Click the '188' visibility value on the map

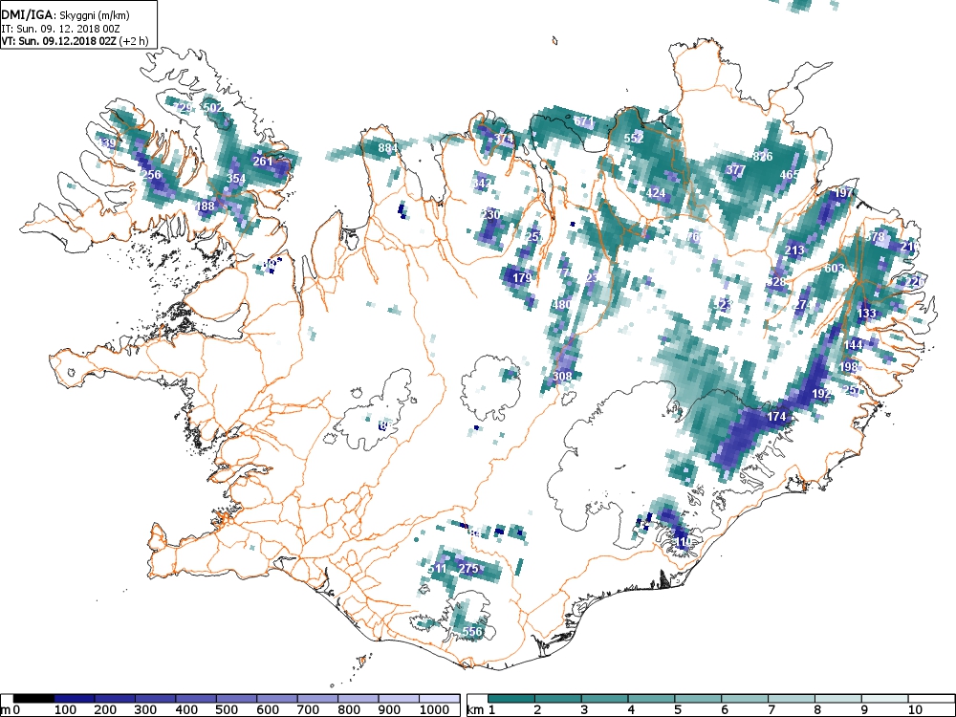[x=205, y=206]
